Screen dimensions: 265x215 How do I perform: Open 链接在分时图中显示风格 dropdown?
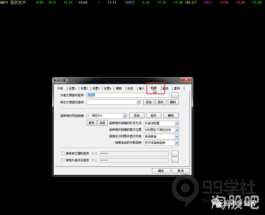tap(177, 137)
